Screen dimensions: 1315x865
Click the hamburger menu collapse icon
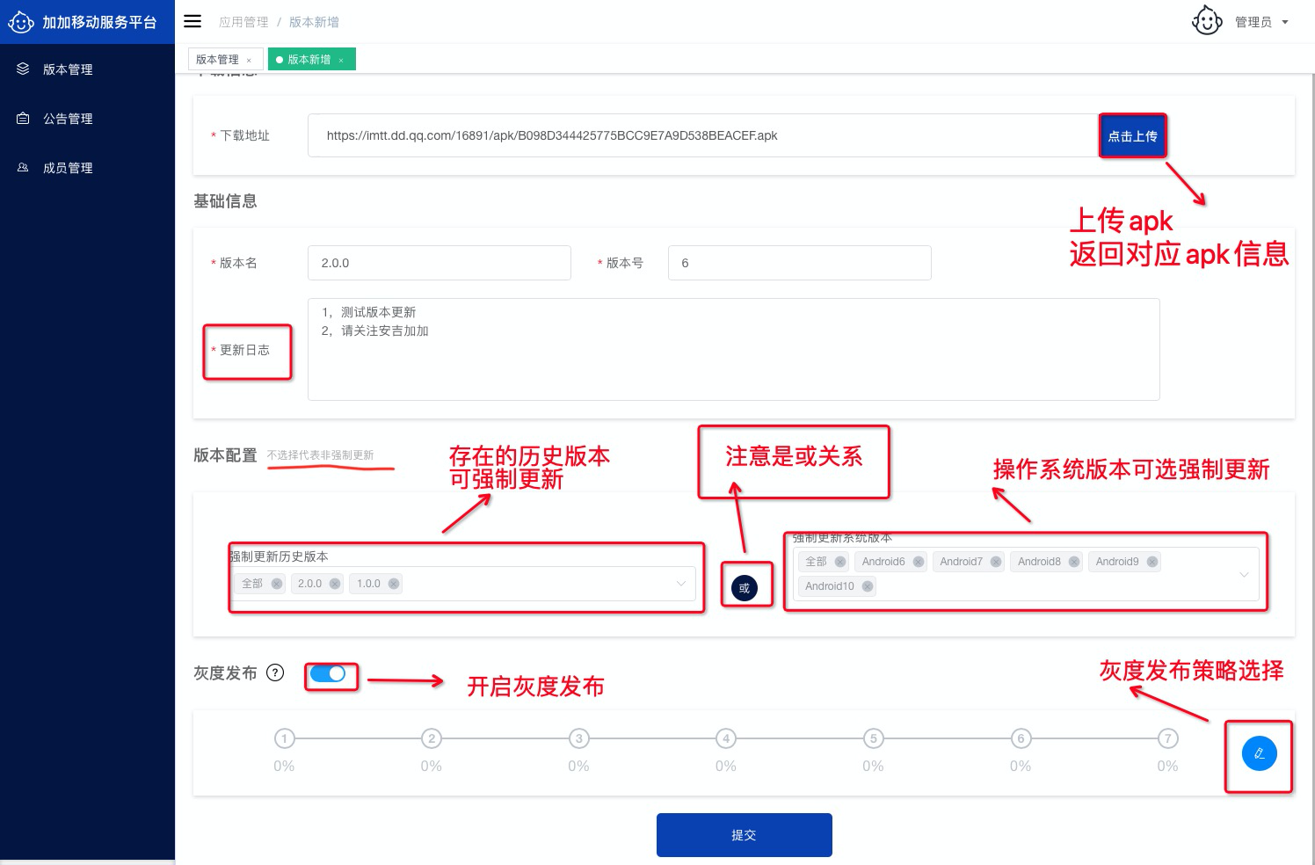[193, 21]
